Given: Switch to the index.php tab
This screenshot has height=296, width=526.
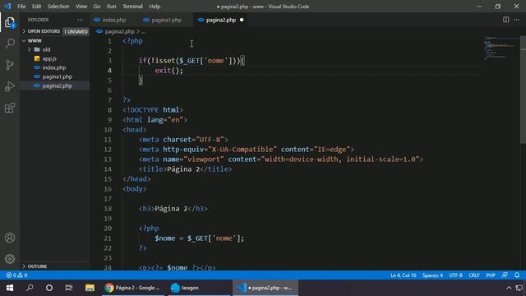Looking at the screenshot, I should pos(114,20).
